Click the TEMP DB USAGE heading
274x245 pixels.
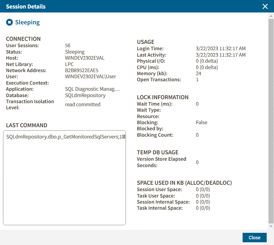[x=158, y=152]
